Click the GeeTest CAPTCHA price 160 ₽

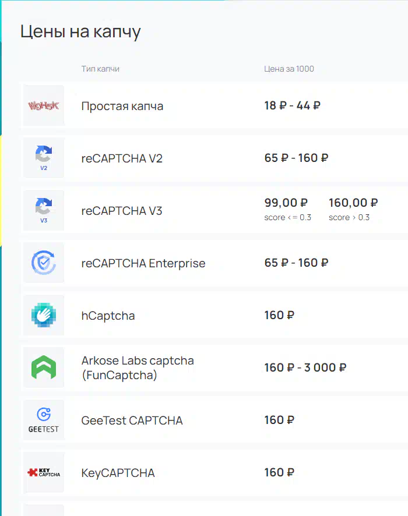point(279,420)
